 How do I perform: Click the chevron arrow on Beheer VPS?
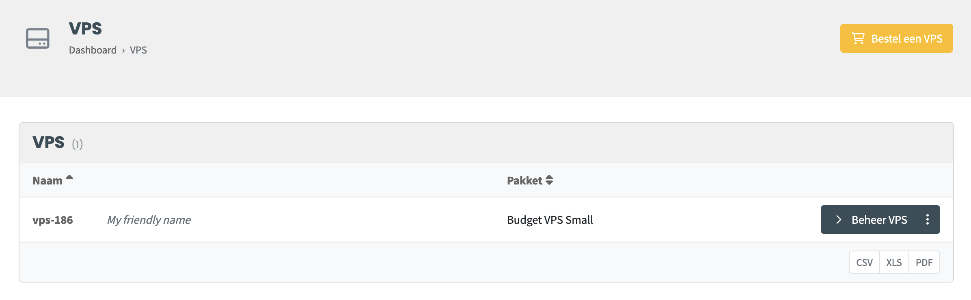[839, 219]
